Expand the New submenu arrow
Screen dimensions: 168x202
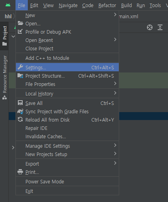pyautogui.click(x=115, y=15)
